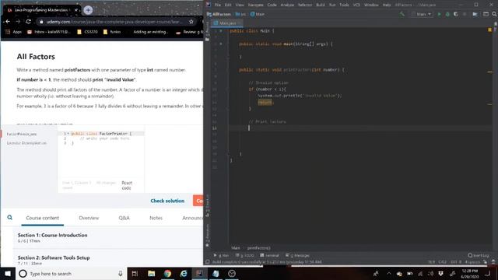498x280 pixels.
Task: Open the VCS menu in IntelliJ
Action: point(356,5)
